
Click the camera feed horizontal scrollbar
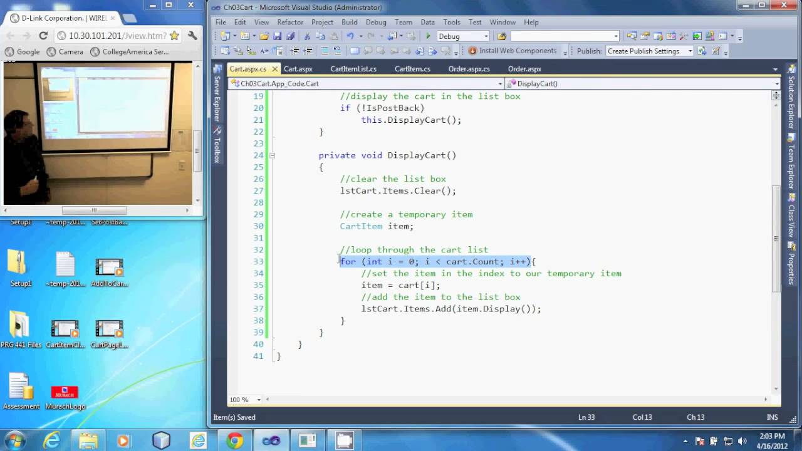pyautogui.click(x=94, y=210)
